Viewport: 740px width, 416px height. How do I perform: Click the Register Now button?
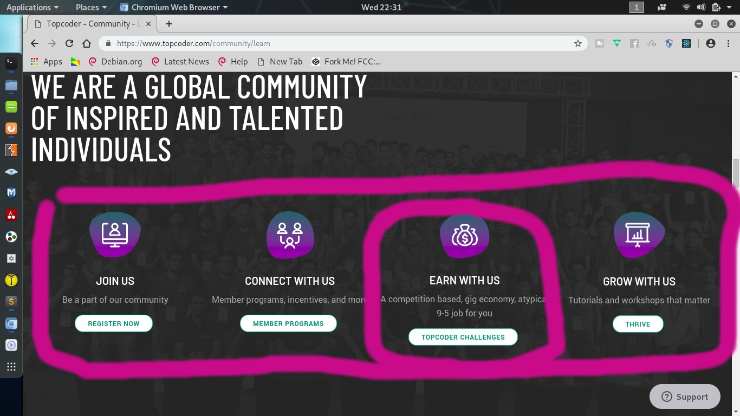(114, 323)
